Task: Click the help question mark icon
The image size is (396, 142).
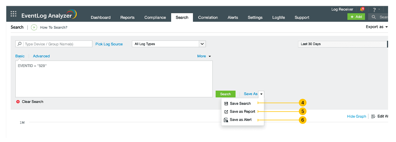Action: coord(374,10)
